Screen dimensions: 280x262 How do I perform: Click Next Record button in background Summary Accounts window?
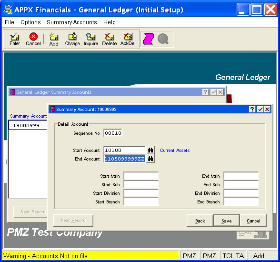[30, 212]
